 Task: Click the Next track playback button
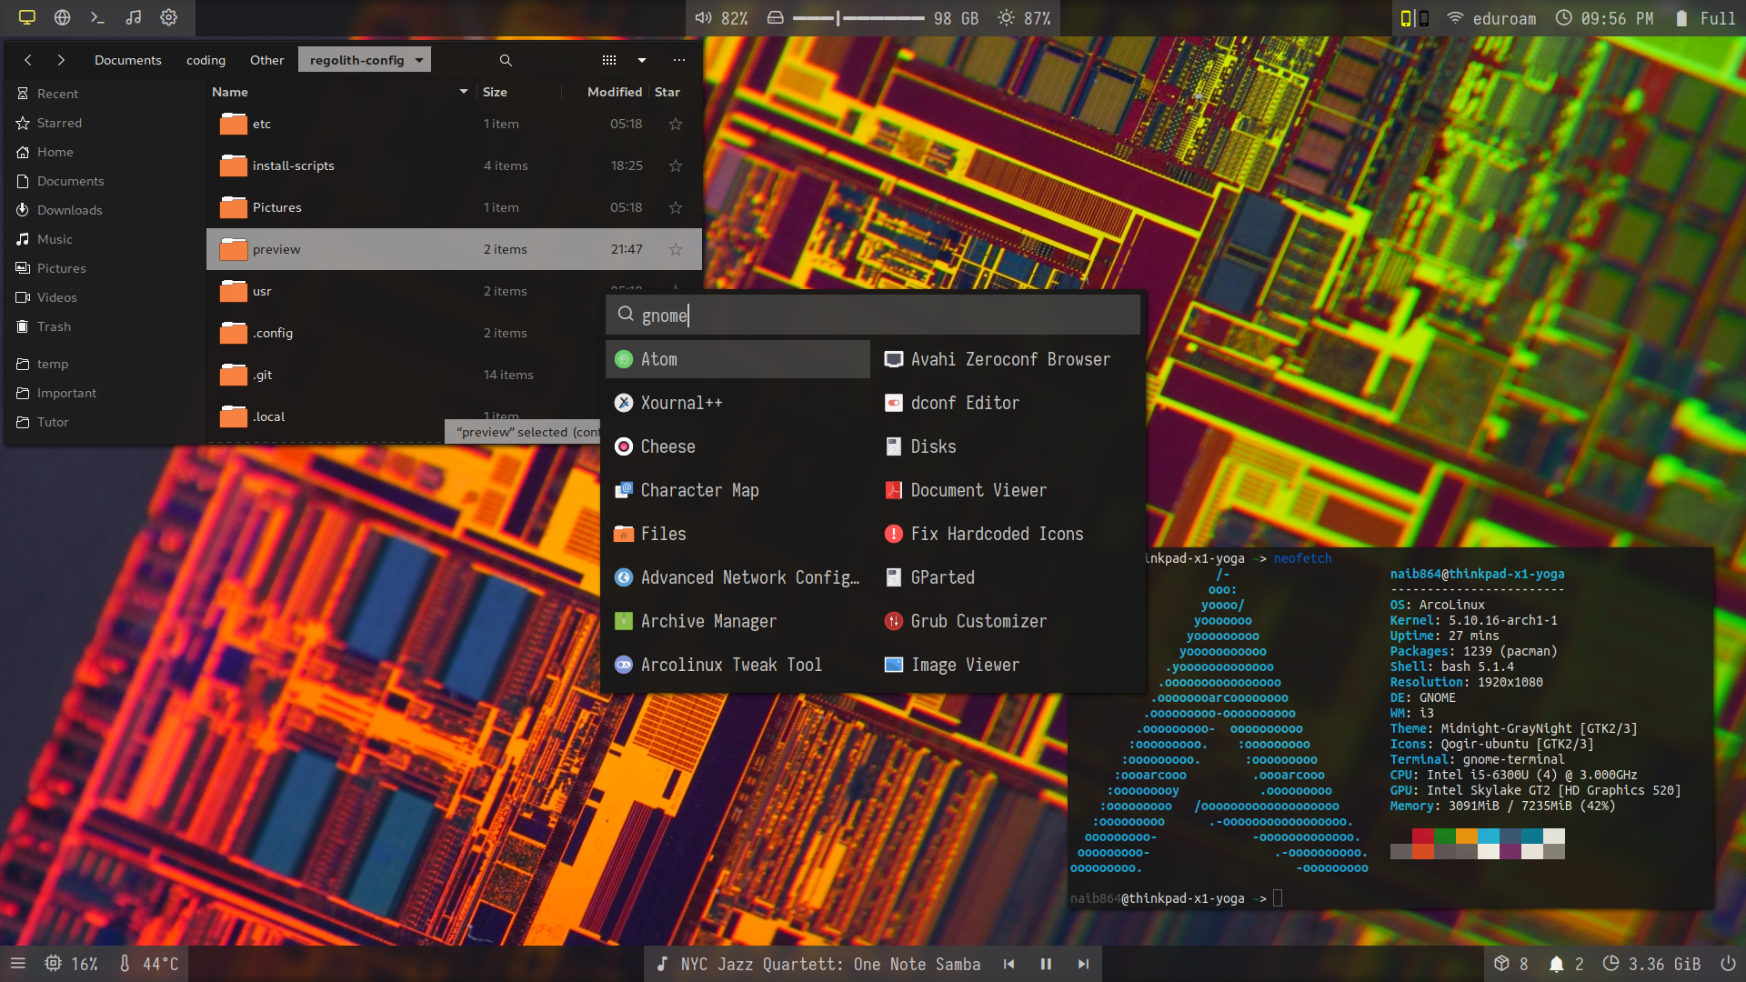[1083, 963]
